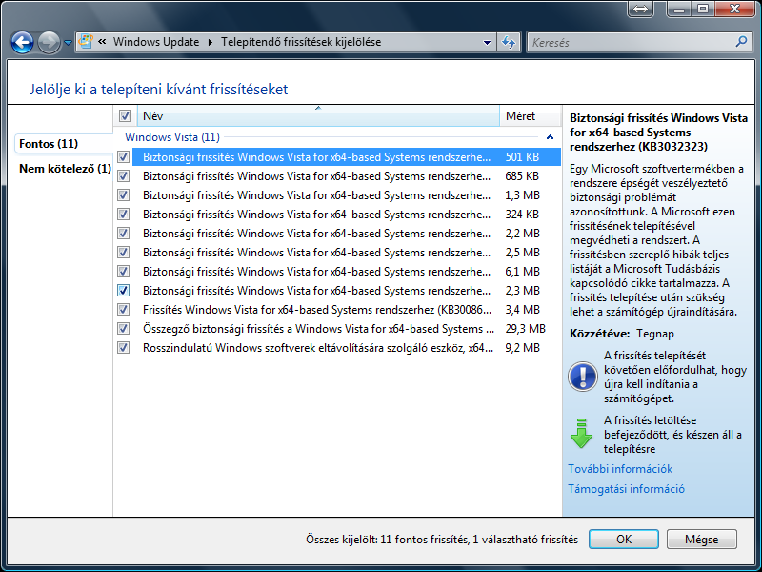Select the Frissítés Windows Vista KB30086 row

pyautogui.click(x=347, y=309)
